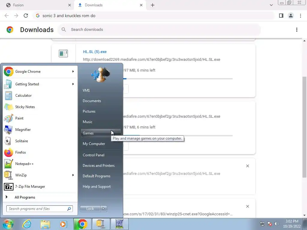Open Default Programs
The width and height of the screenshot is (307, 230).
101,176
